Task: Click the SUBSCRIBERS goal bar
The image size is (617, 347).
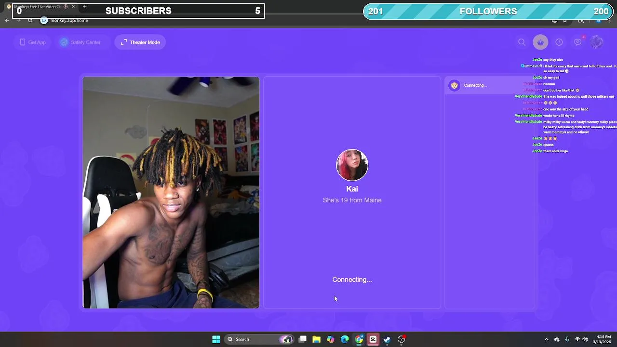Action: coord(138,11)
